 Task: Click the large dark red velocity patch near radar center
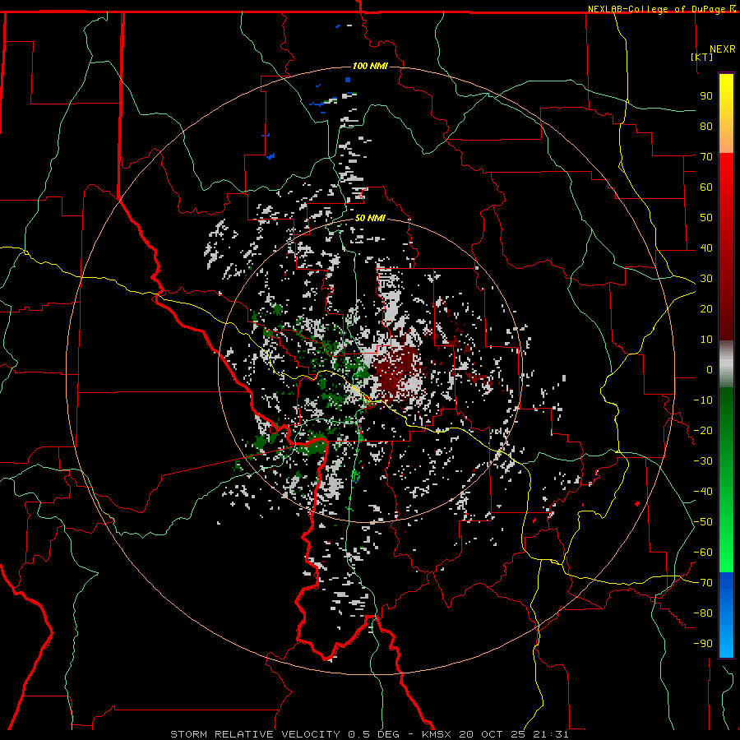[396, 371]
